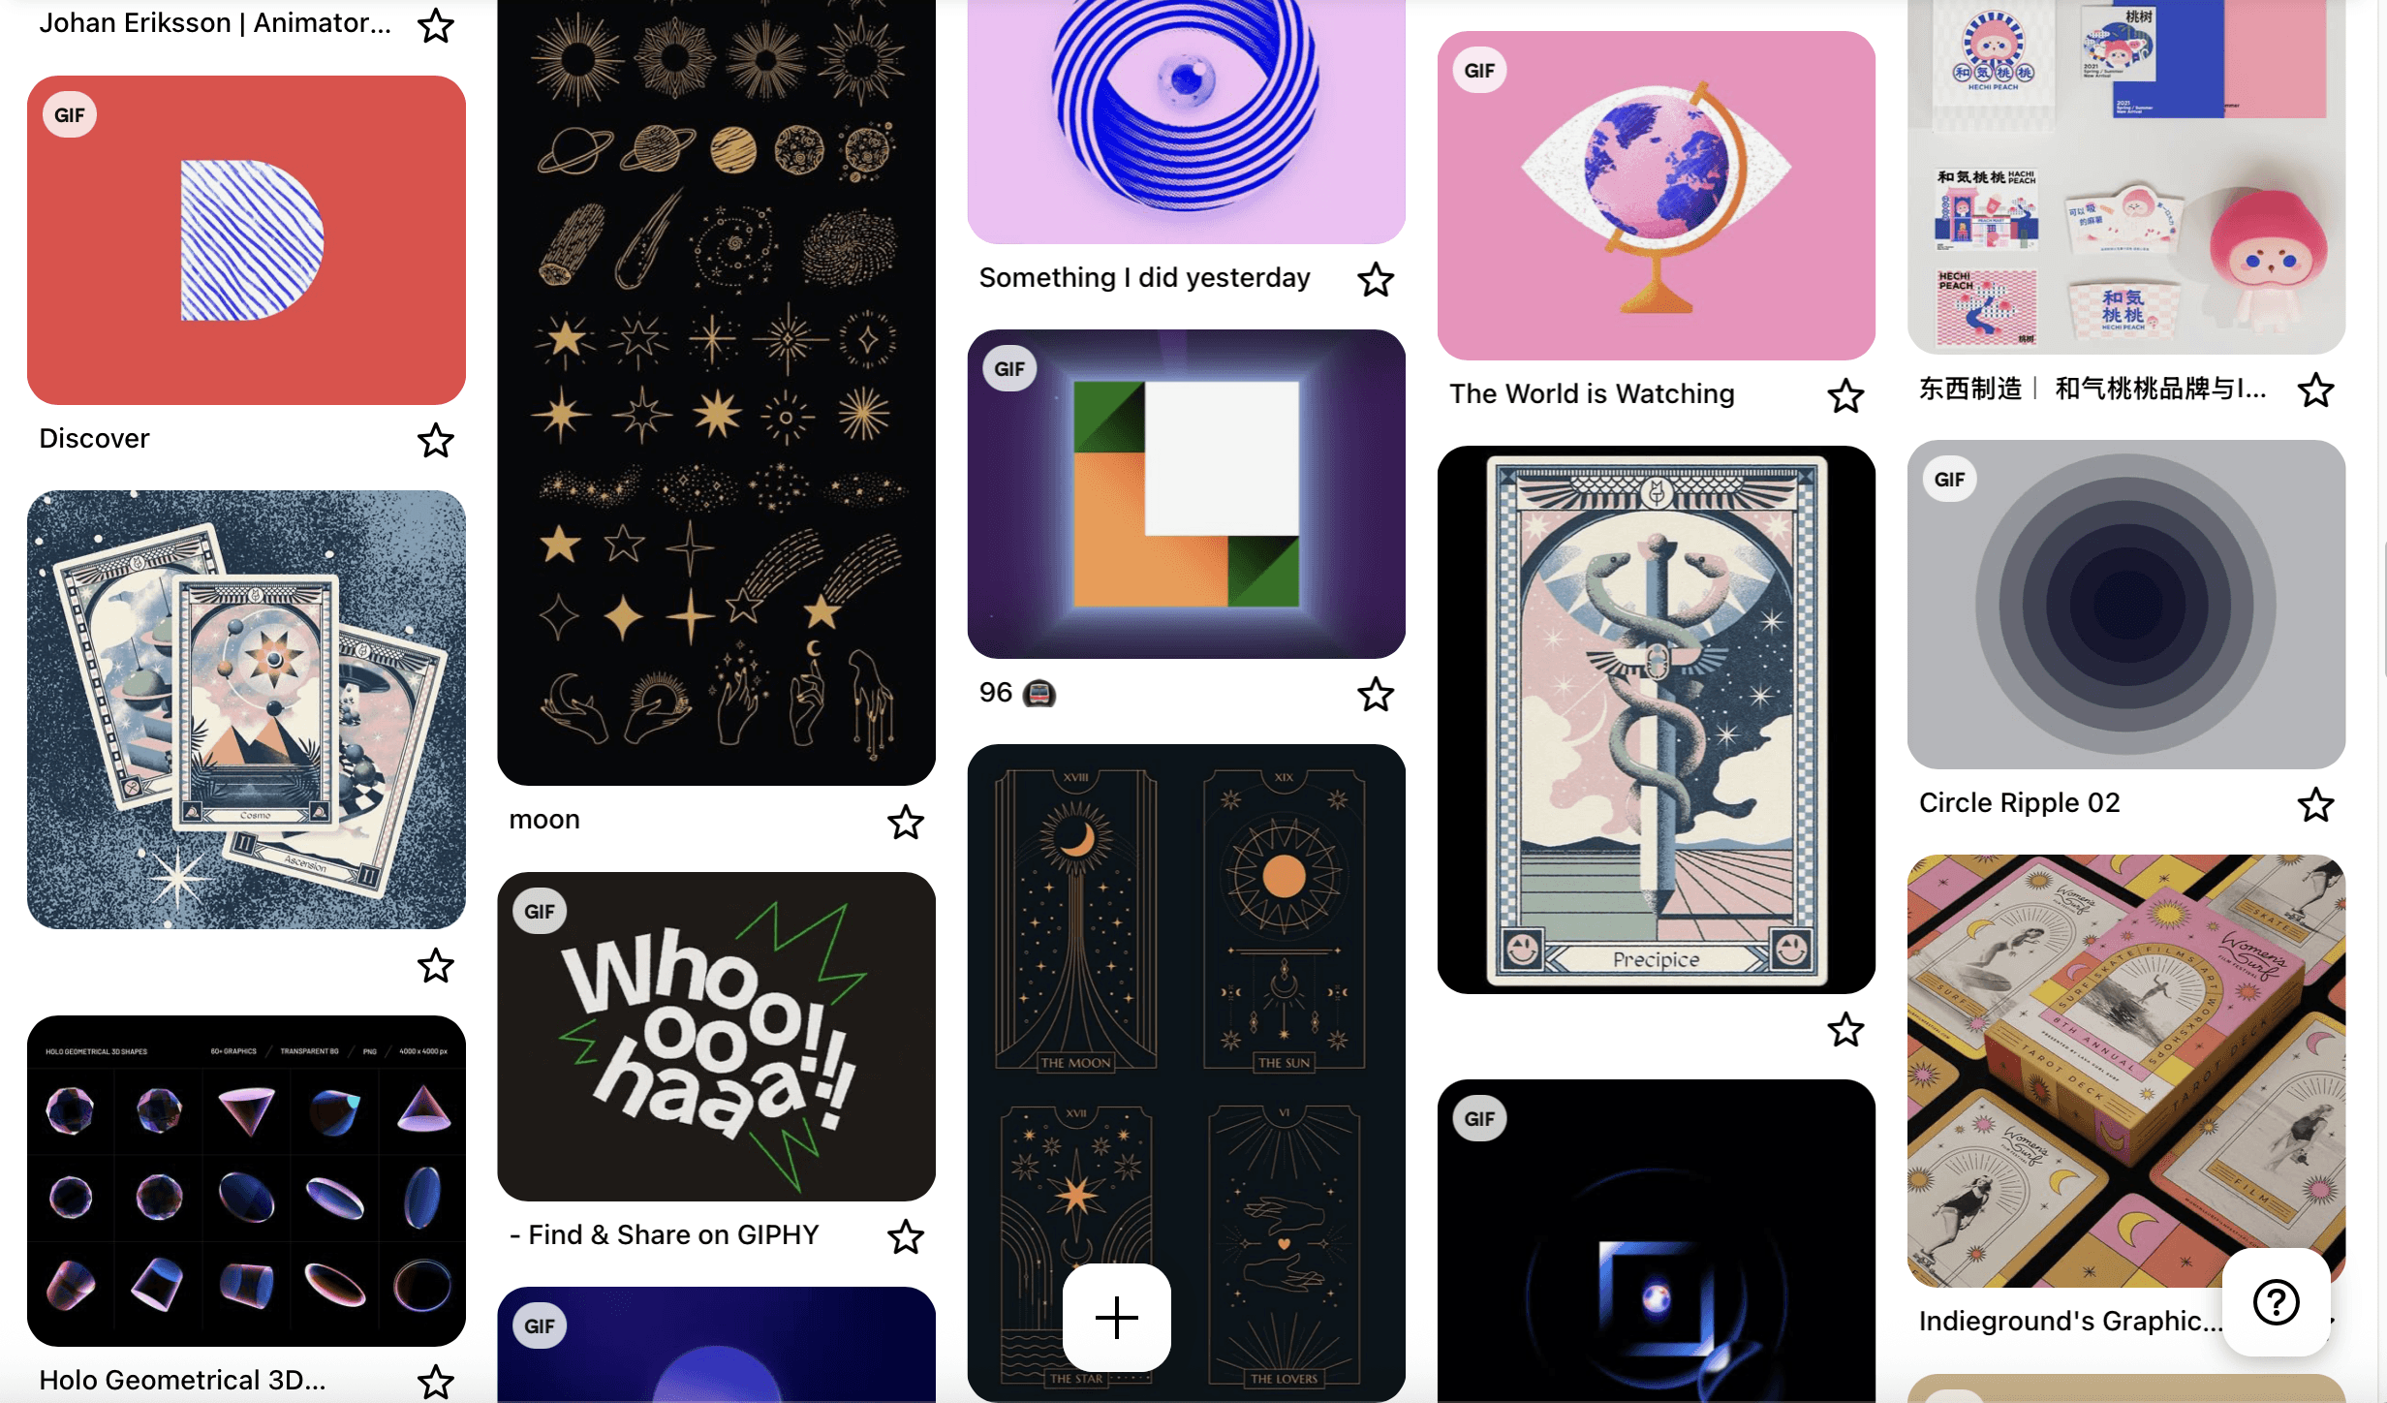Click the star for Circle Ripple 02
Screen dimensions: 2387x1403
pos(2315,804)
